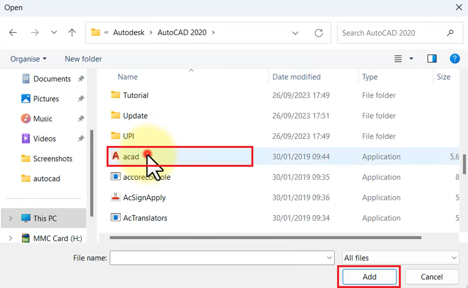Open view options dropdown arrow
468x288 pixels.
(x=411, y=59)
